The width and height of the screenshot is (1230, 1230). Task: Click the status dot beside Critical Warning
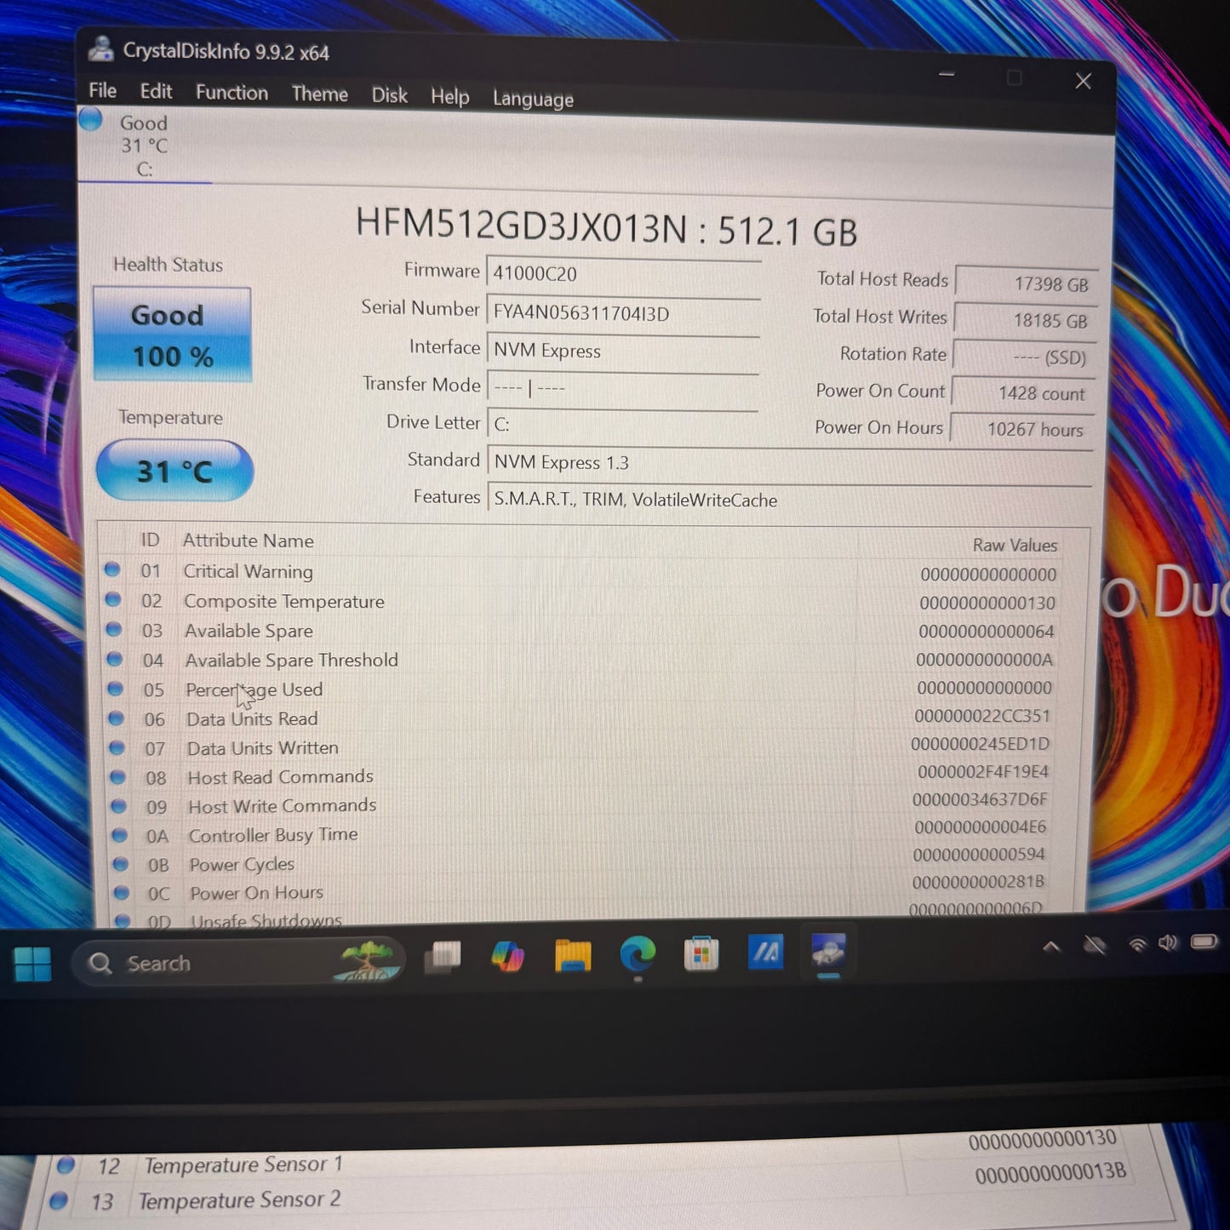pos(112,569)
